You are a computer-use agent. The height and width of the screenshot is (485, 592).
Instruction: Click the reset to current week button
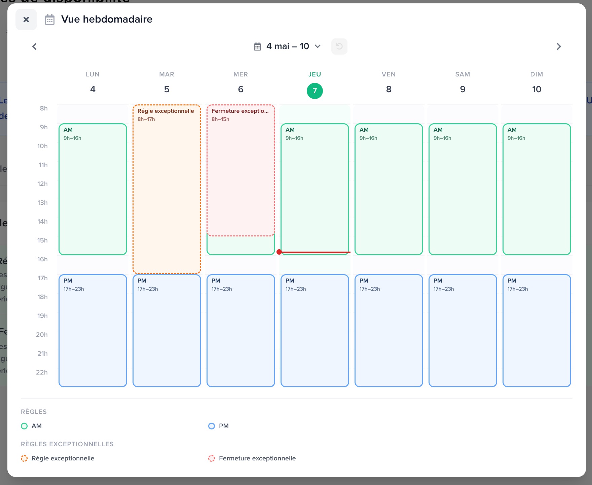coord(339,46)
